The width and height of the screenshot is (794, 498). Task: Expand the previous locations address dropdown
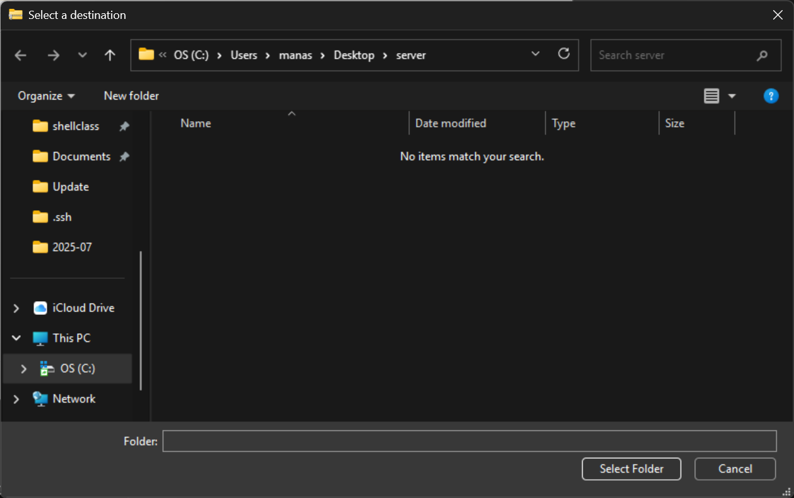pos(536,54)
